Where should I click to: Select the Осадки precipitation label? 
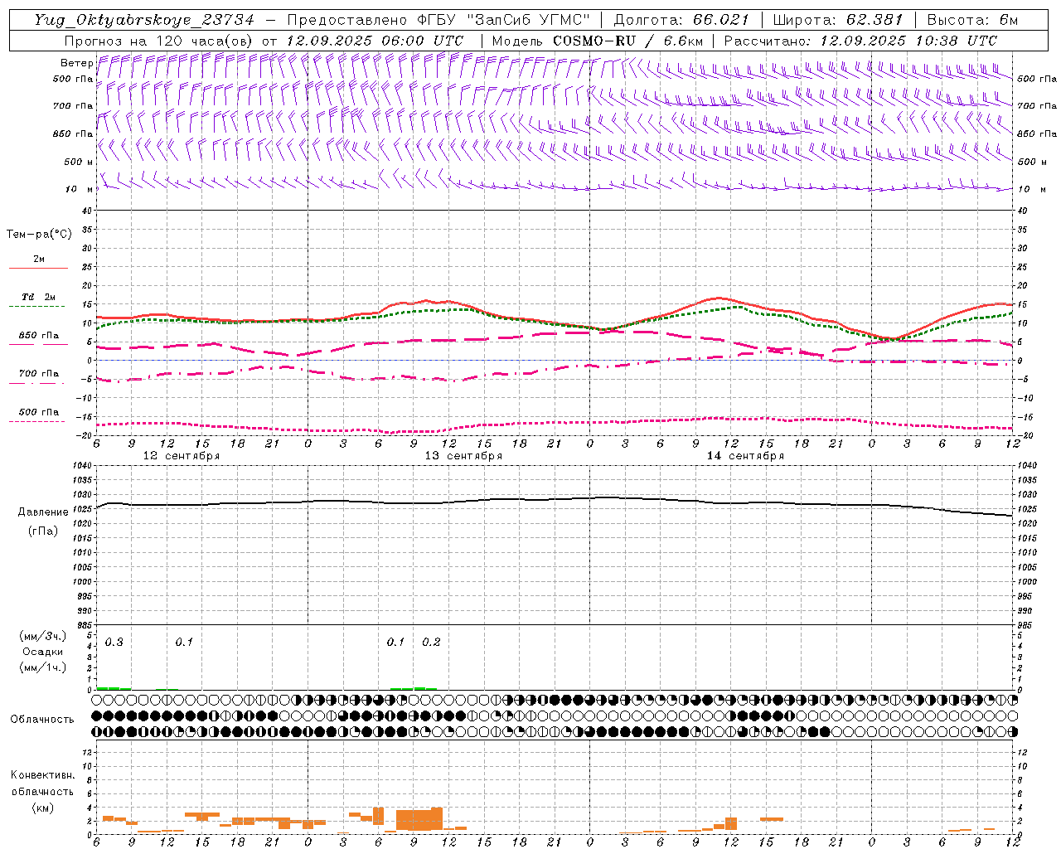coord(43,652)
